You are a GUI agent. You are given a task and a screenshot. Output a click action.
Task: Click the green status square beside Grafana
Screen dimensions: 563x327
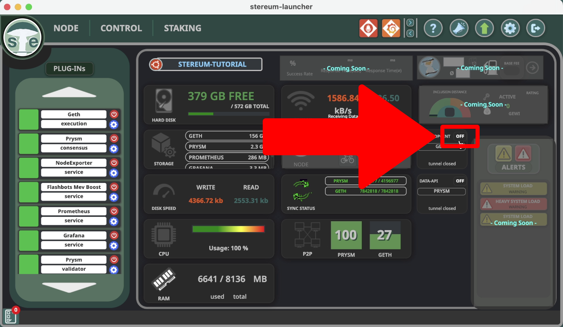(29, 241)
